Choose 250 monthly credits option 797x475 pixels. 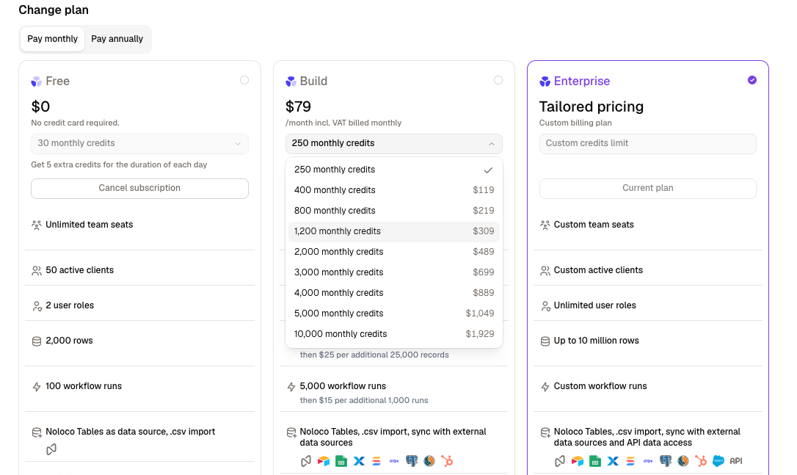point(394,170)
